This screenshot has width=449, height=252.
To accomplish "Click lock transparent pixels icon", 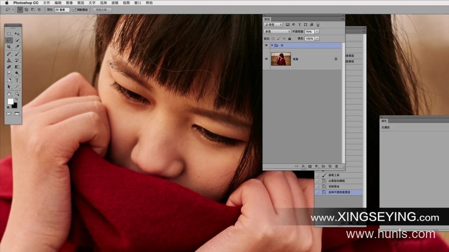I will [x=273, y=39].
